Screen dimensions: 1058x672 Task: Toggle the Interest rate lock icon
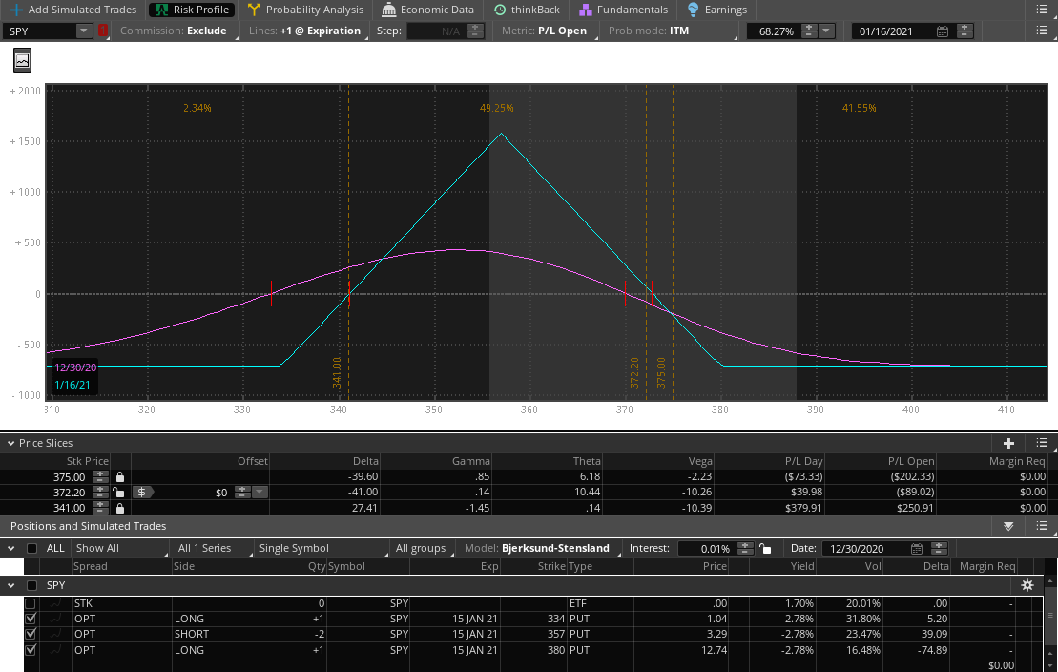[764, 549]
